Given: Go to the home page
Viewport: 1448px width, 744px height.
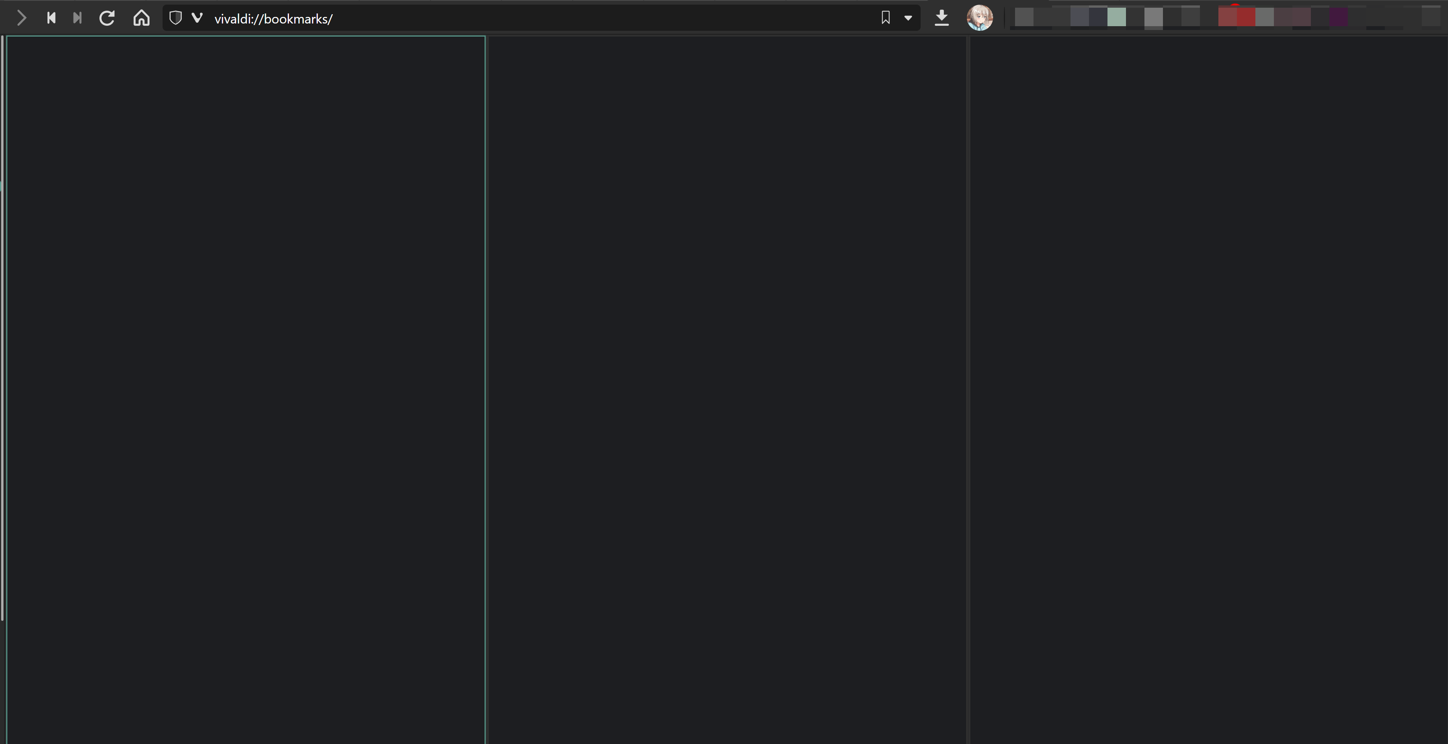Looking at the screenshot, I should pos(141,18).
